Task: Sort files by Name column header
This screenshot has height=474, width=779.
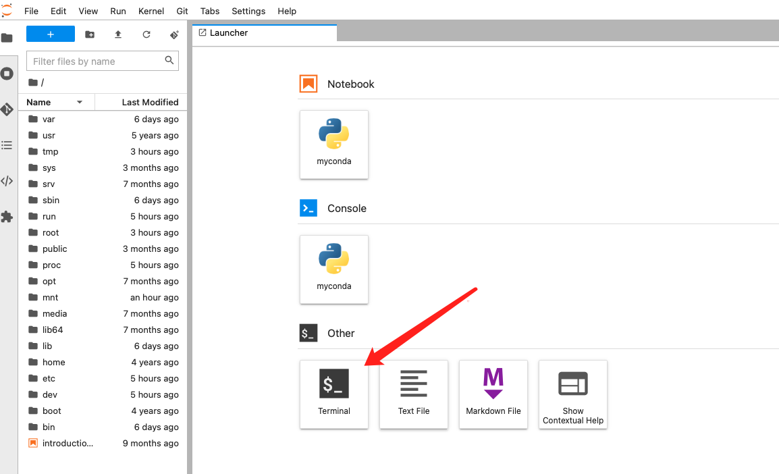Action: pos(57,102)
